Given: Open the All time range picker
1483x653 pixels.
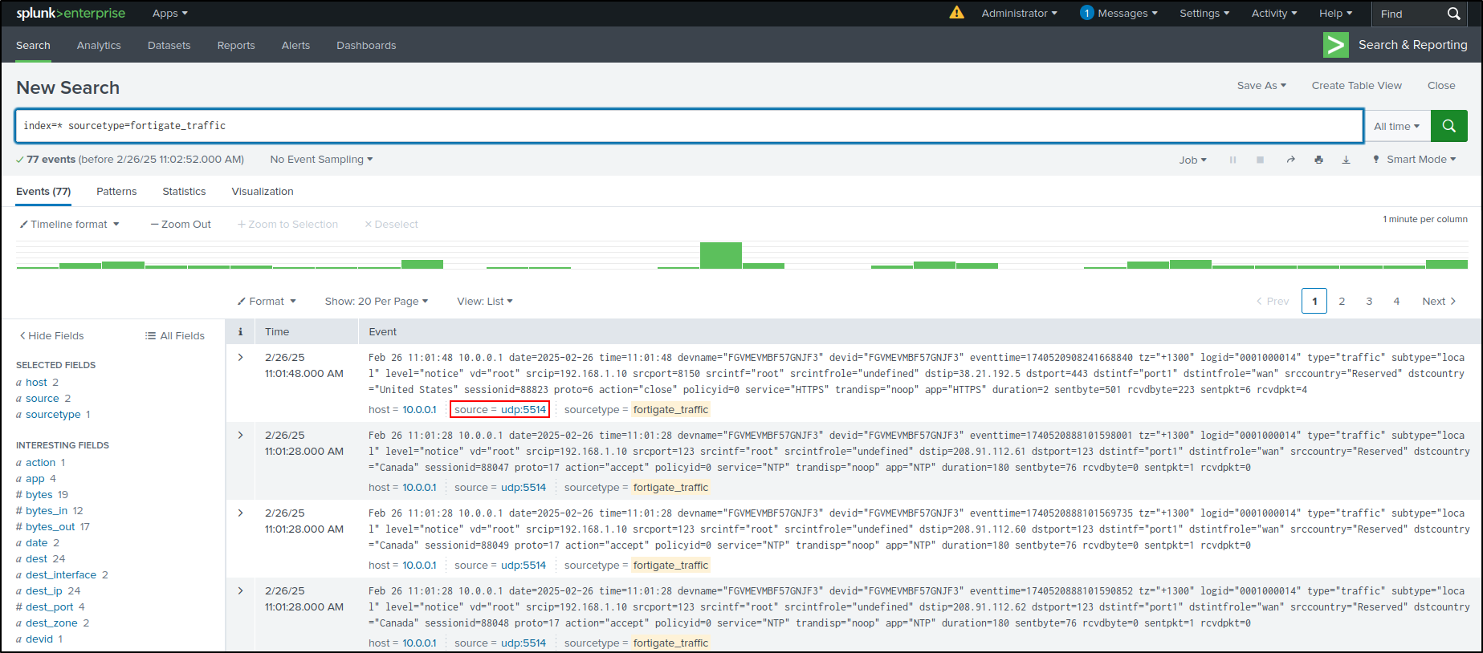Looking at the screenshot, I should [x=1397, y=126].
